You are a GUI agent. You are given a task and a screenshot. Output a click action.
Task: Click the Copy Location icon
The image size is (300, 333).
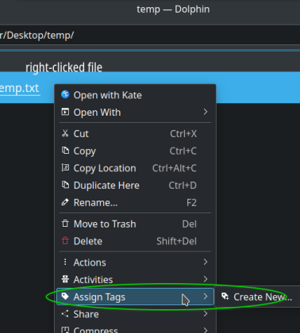point(65,167)
